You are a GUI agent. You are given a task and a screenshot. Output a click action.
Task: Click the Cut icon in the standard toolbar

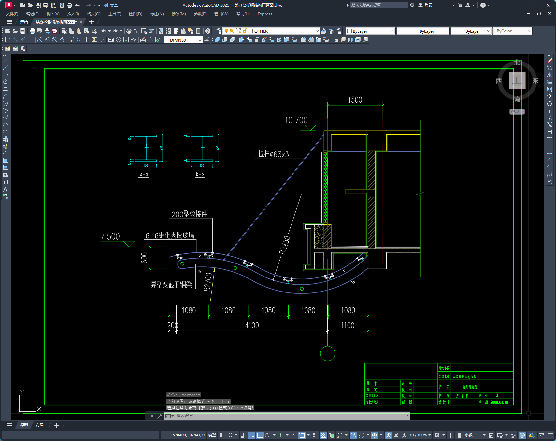click(64, 31)
